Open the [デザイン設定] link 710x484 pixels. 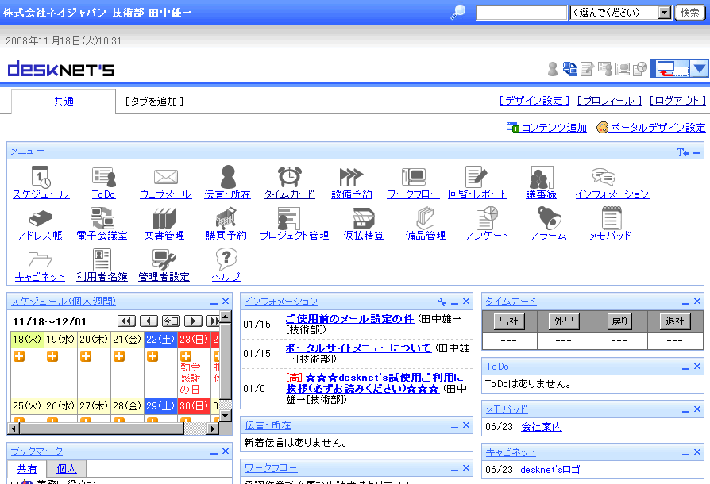coord(534,101)
